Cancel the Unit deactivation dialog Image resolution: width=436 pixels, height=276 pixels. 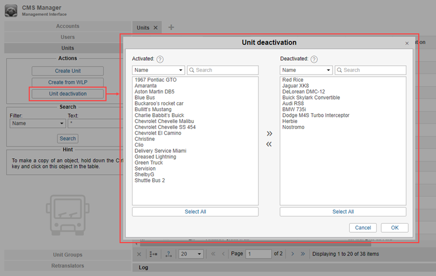point(363,228)
